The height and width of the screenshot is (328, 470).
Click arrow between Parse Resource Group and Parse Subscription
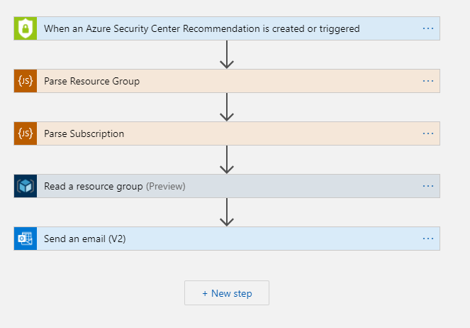227,107
